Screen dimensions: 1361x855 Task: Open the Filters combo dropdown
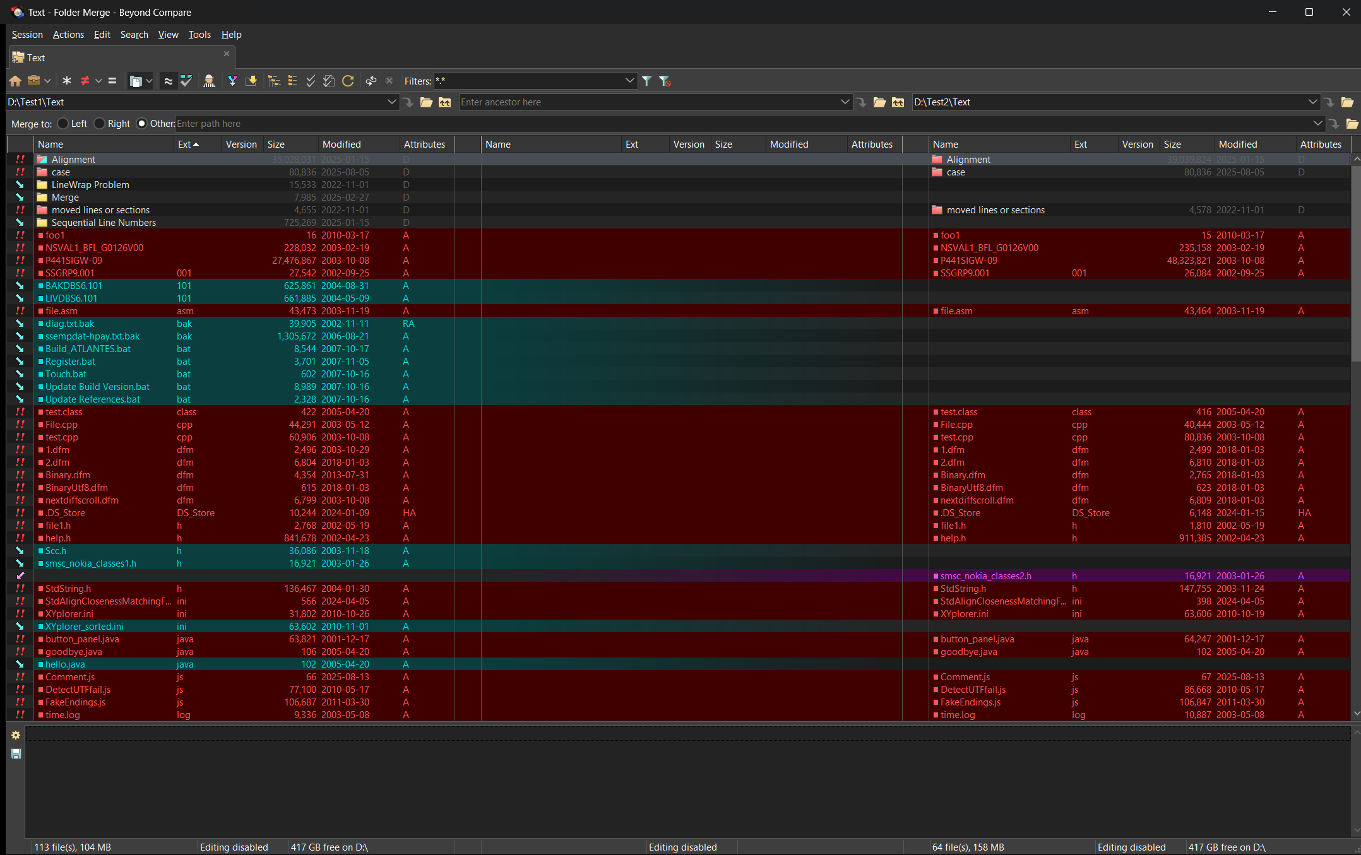tap(629, 81)
